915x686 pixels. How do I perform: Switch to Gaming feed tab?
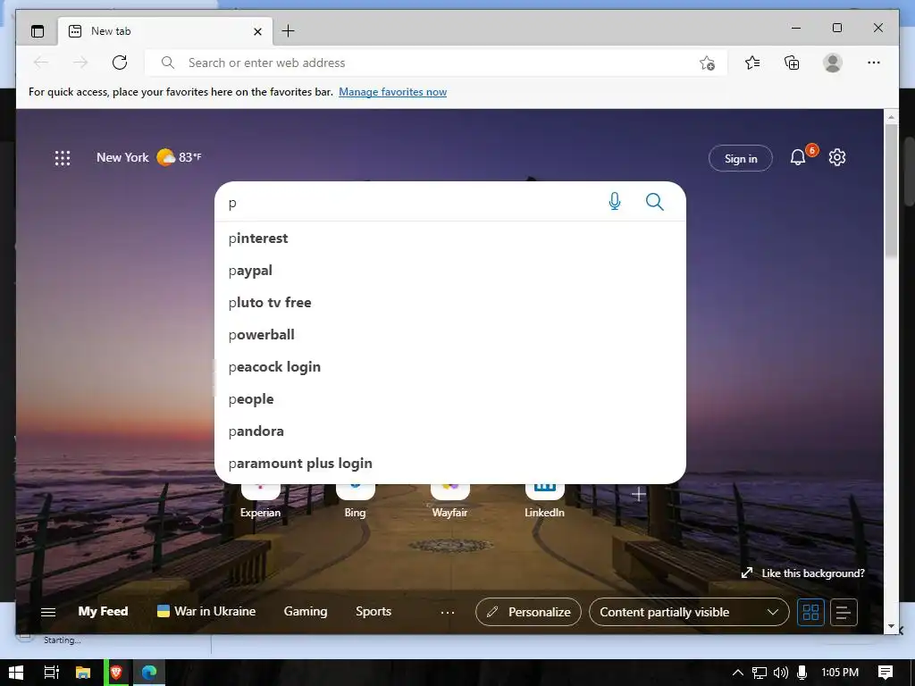point(306,611)
